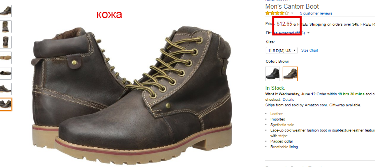Open the 5 customer reviews link

pyautogui.click(x=316, y=13)
